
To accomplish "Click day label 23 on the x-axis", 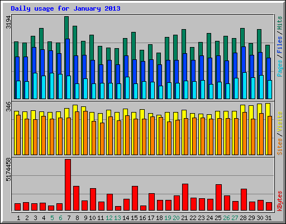I will (x=201, y=218).
